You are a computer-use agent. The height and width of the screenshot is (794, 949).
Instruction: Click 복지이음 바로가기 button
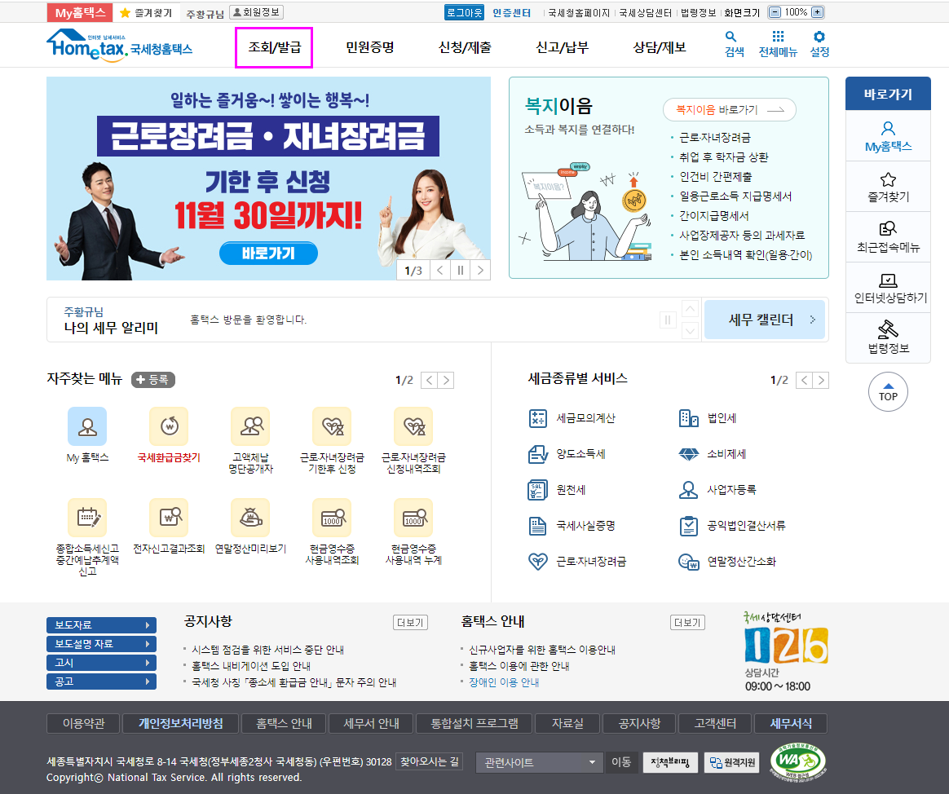click(730, 109)
